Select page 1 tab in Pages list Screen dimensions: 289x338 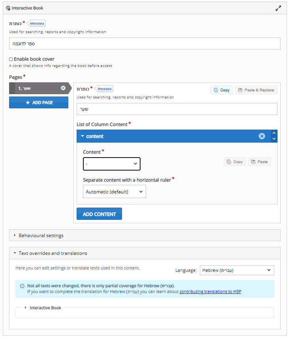[36, 88]
